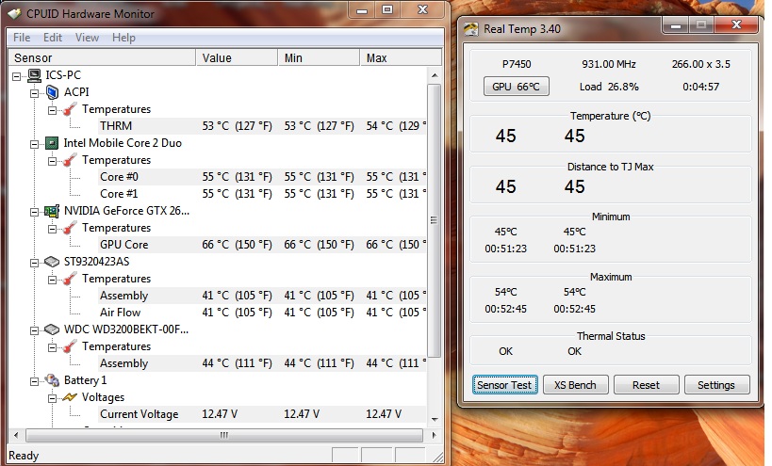Collapse the WDC WD3200BEKT drive node
The image size is (772, 466).
tap(34, 330)
